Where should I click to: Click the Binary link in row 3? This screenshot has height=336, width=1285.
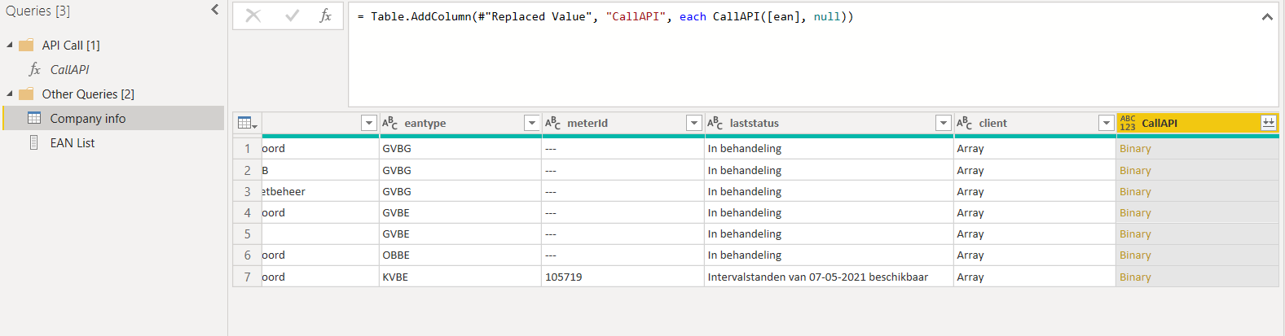pos(1135,192)
